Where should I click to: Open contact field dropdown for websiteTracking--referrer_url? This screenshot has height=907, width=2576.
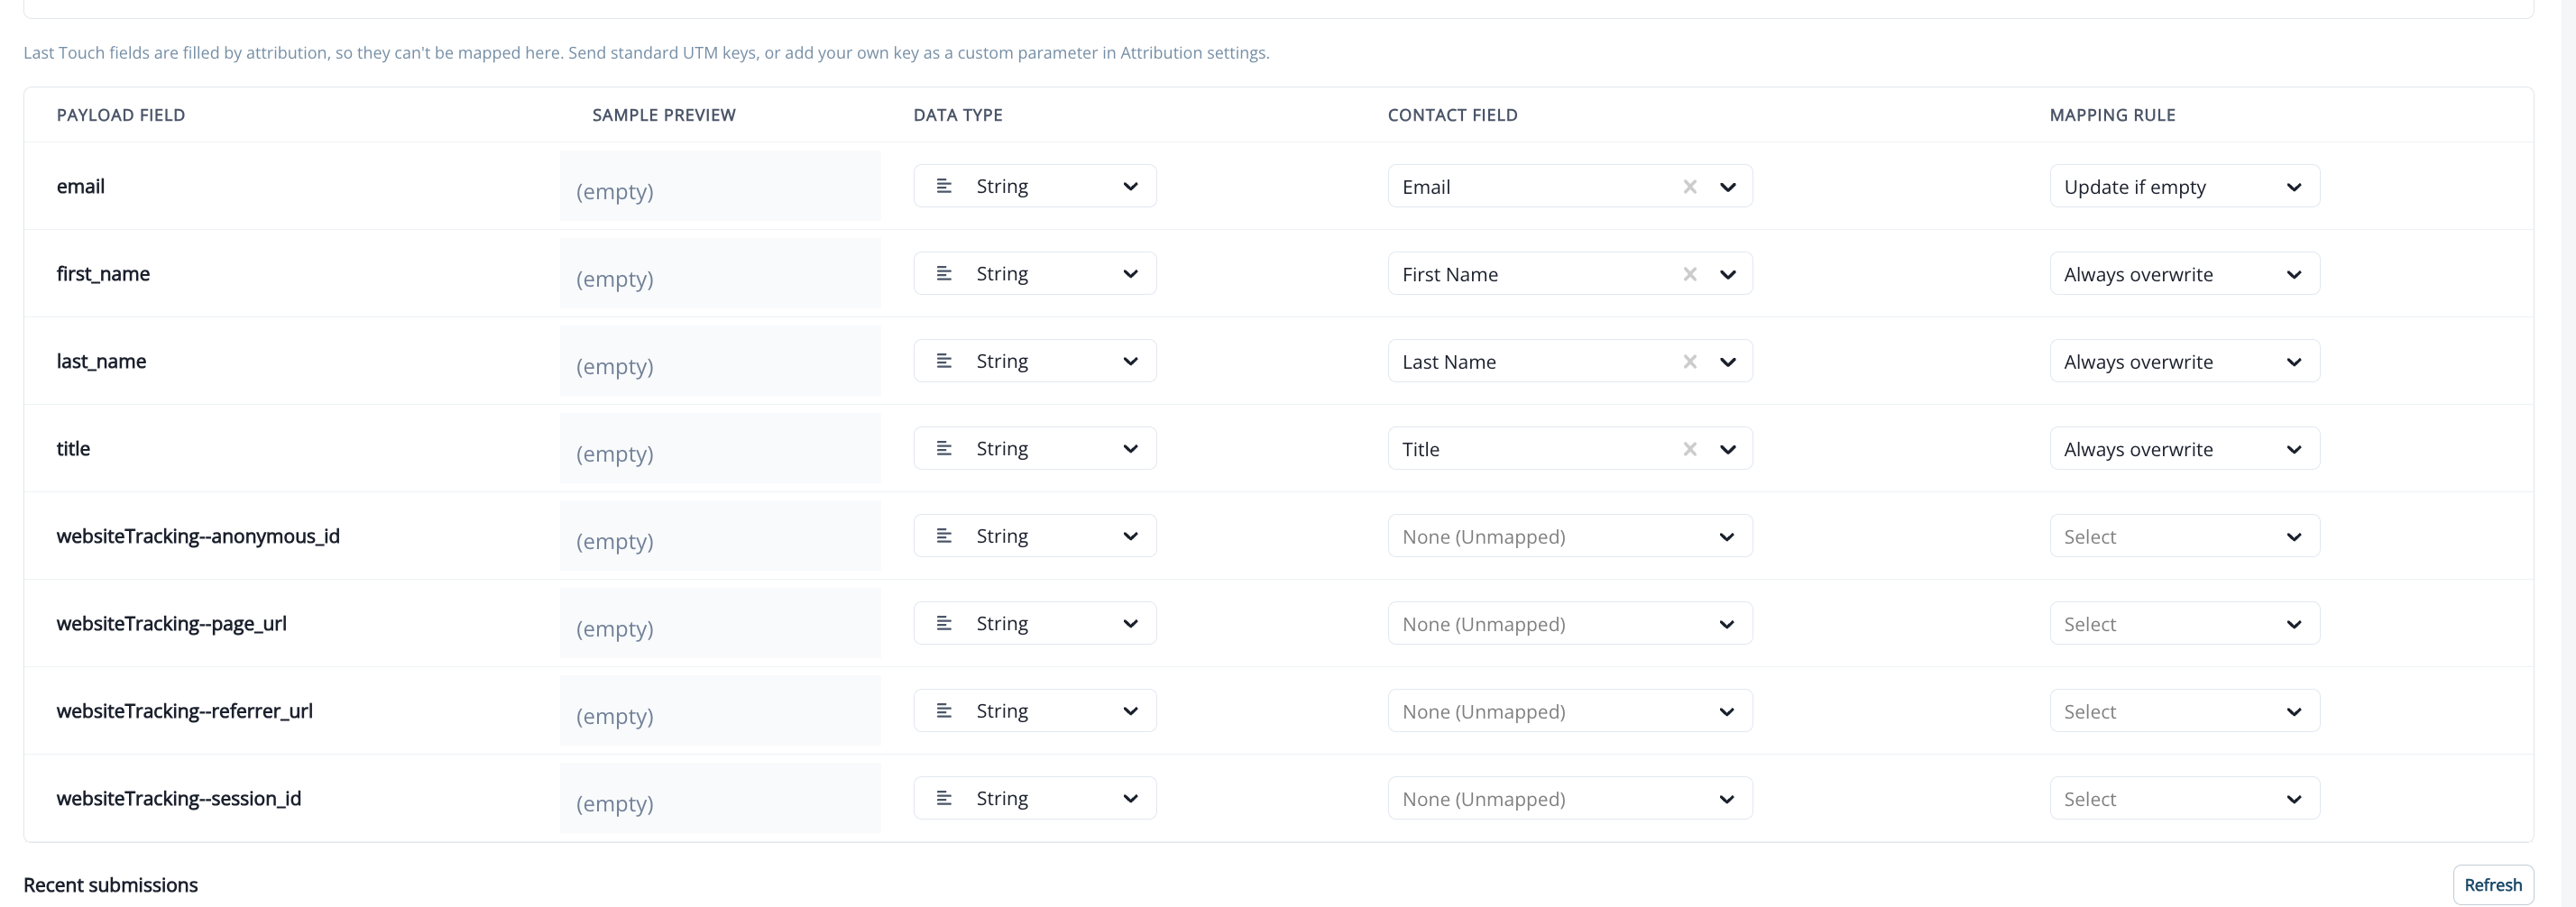[x=1570, y=711]
